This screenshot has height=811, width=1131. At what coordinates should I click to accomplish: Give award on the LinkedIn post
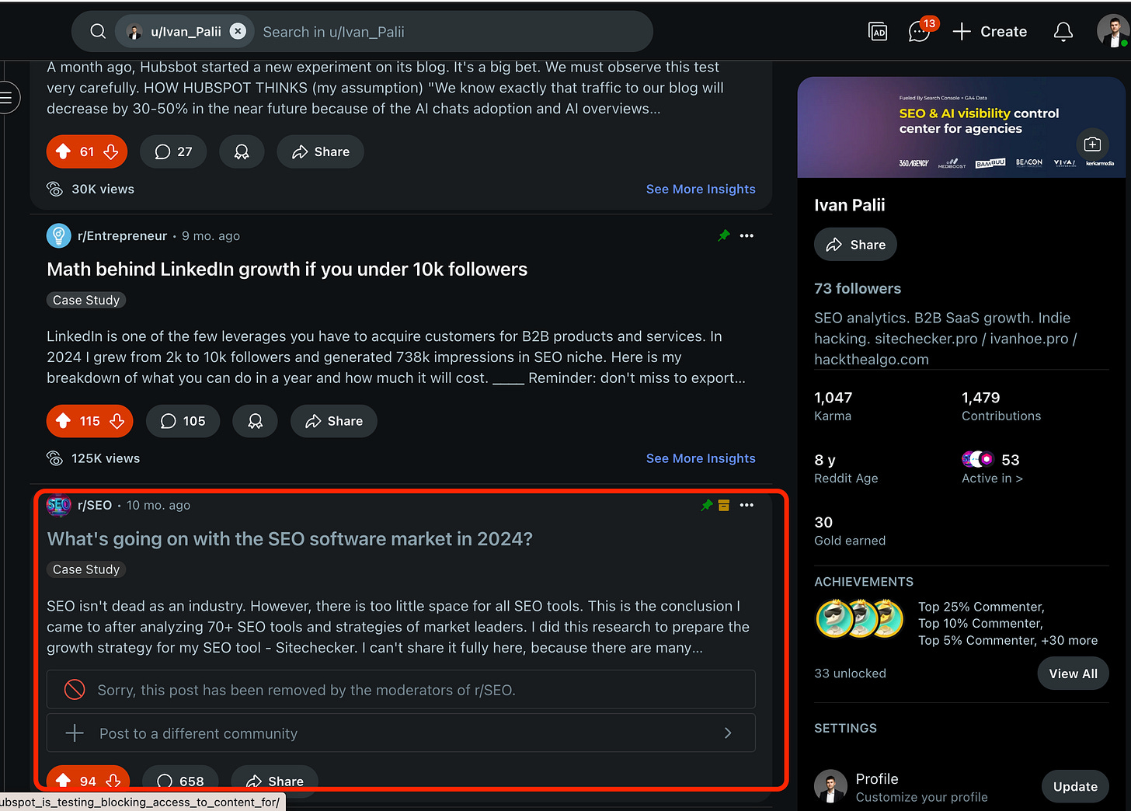(x=255, y=421)
